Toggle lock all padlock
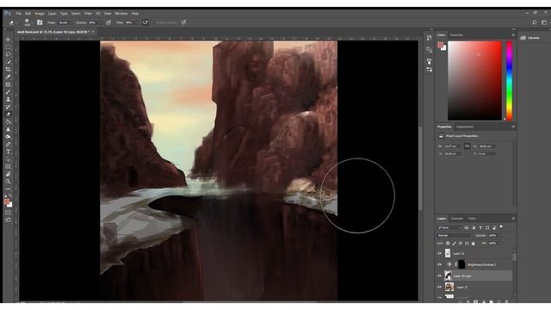This screenshot has width=551, height=310. point(473,243)
